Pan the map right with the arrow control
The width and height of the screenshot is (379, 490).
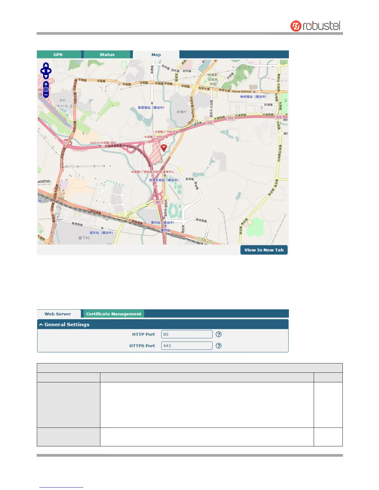coord(50,71)
